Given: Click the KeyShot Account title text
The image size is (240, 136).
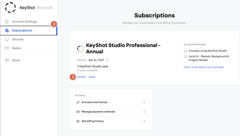Looking at the screenshot, I should tap(36, 7).
